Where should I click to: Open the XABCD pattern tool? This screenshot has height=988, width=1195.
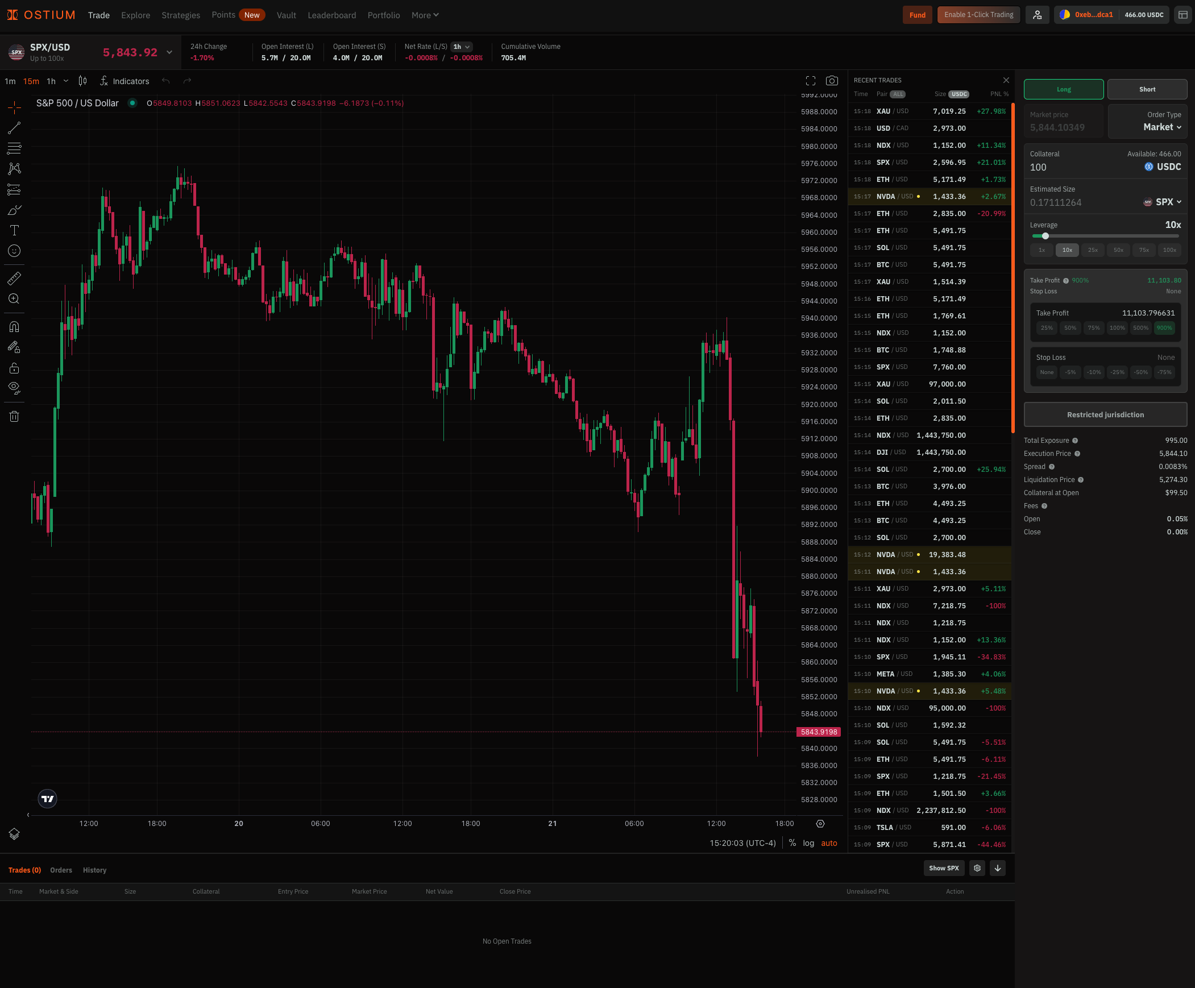(14, 168)
